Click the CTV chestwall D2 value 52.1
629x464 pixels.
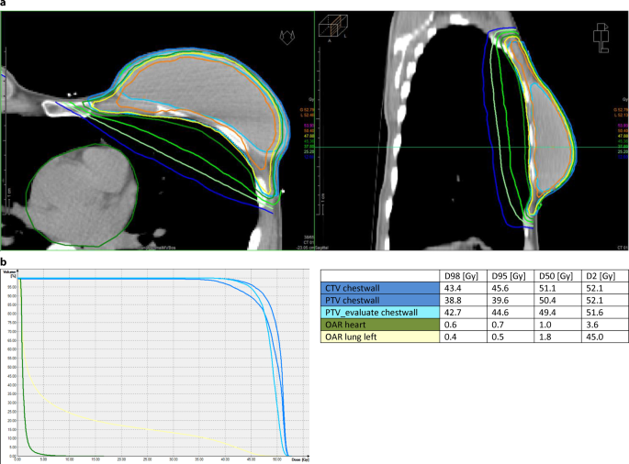[x=594, y=288]
